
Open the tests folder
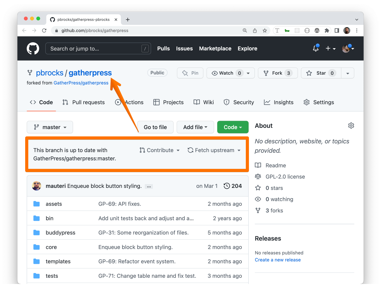pyautogui.click(x=52, y=276)
